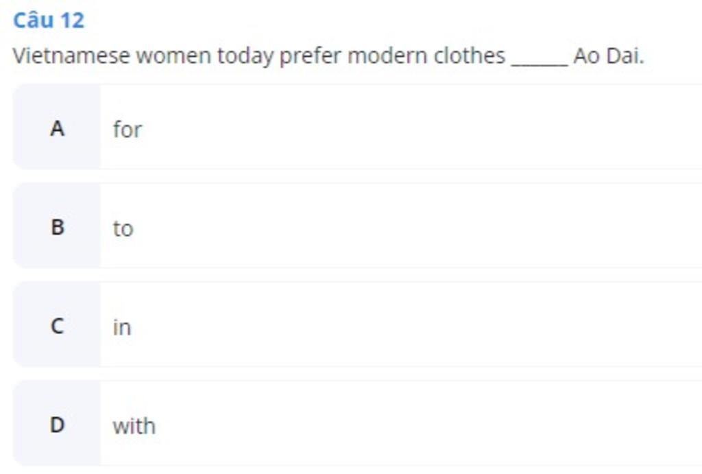702x474 pixels.
Task: Choose the answer text 'for'
Action: coord(128,130)
